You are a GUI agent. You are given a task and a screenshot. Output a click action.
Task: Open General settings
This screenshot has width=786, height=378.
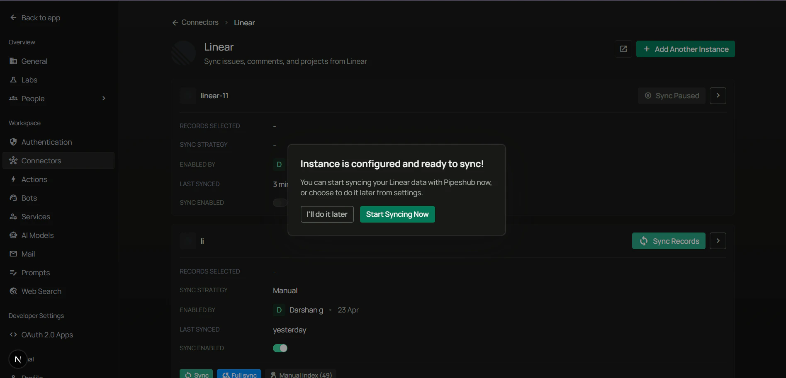click(58, 61)
